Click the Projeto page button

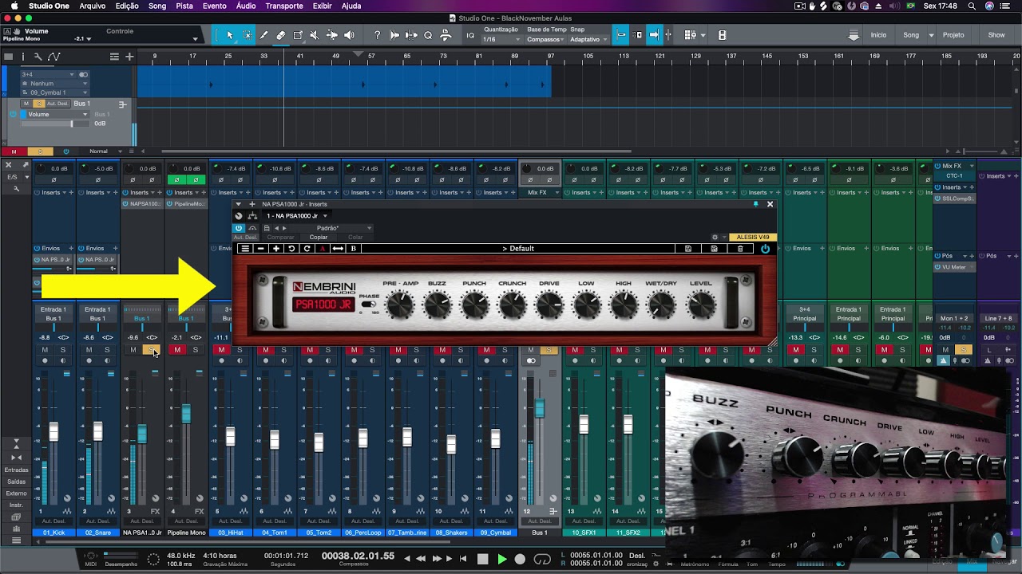tap(953, 35)
